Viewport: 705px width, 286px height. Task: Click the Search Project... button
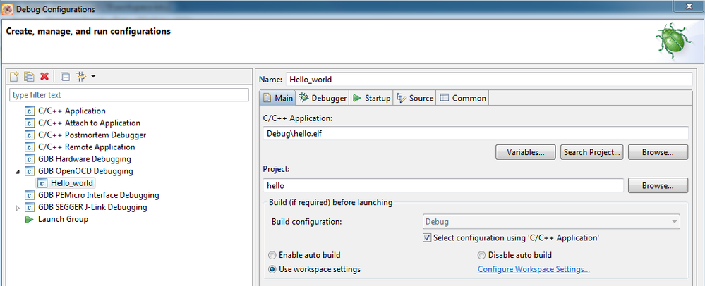point(592,152)
